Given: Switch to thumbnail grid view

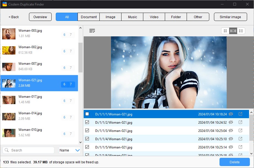Looking at the screenshot, I should coord(225,31).
